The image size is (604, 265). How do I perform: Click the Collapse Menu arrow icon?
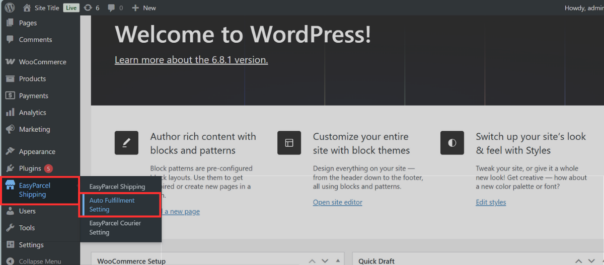click(x=10, y=261)
